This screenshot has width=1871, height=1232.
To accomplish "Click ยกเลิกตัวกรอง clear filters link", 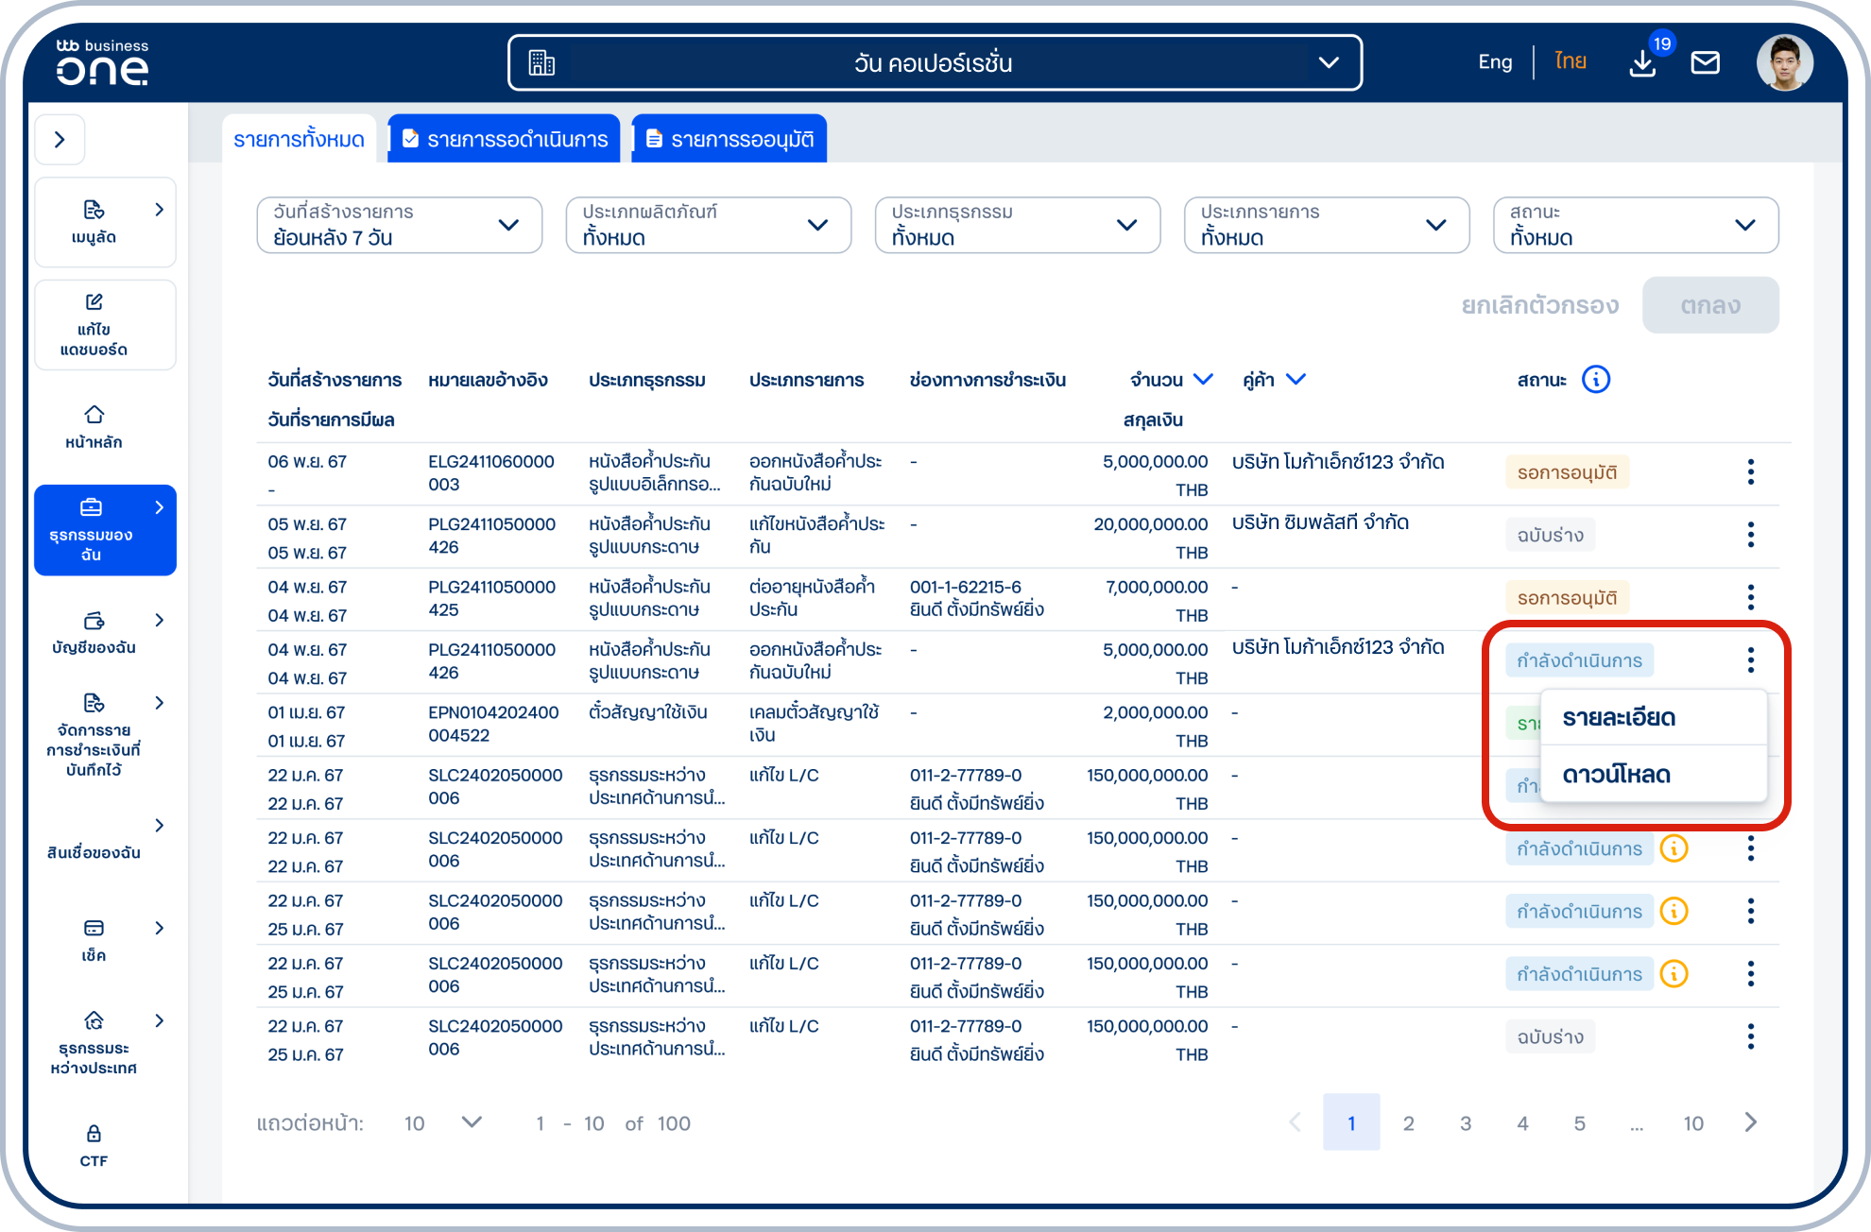I will click(1539, 305).
